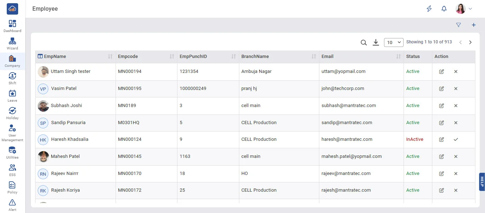485x213 pixels.
Task: Open the Dashboard menu in sidebar
Action: pos(12,26)
